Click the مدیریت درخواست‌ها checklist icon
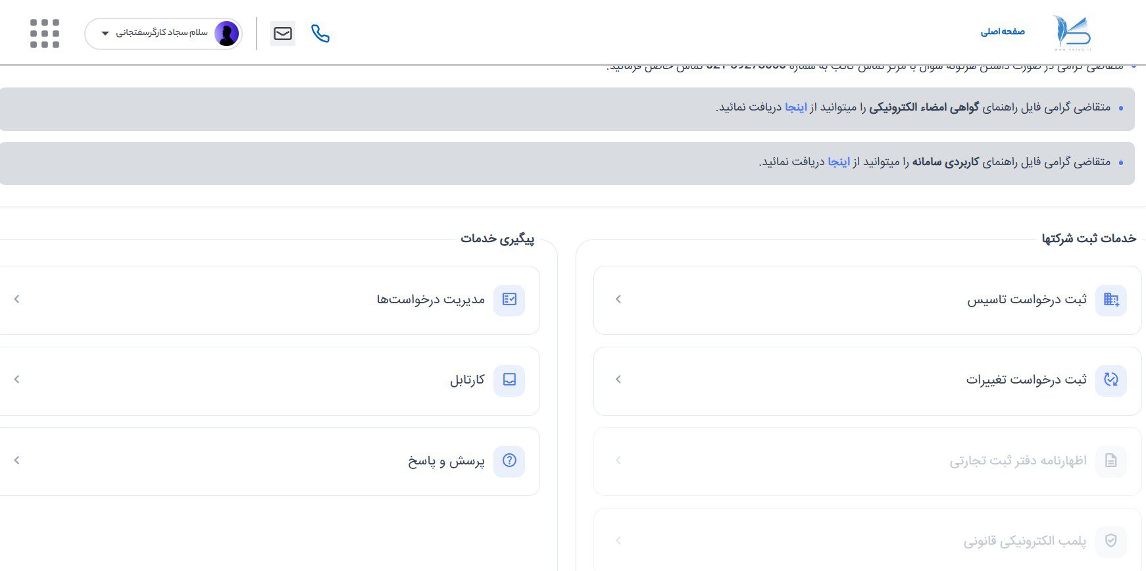This screenshot has height=571, width=1146. coord(509,300)
